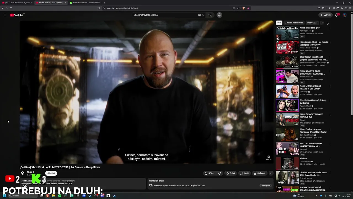Click FANOUŠKOVSKÝ REMAKE MAFIE thumbnail
The height and width of the screenshot is (199, 353).
287,119
